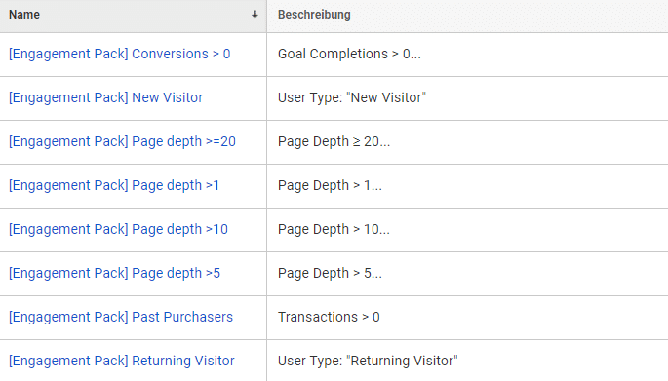Screen dimensions: 668x381
Task: Select description 'Page Depth ≥ 20...'
Action: [x=334, y=141]
